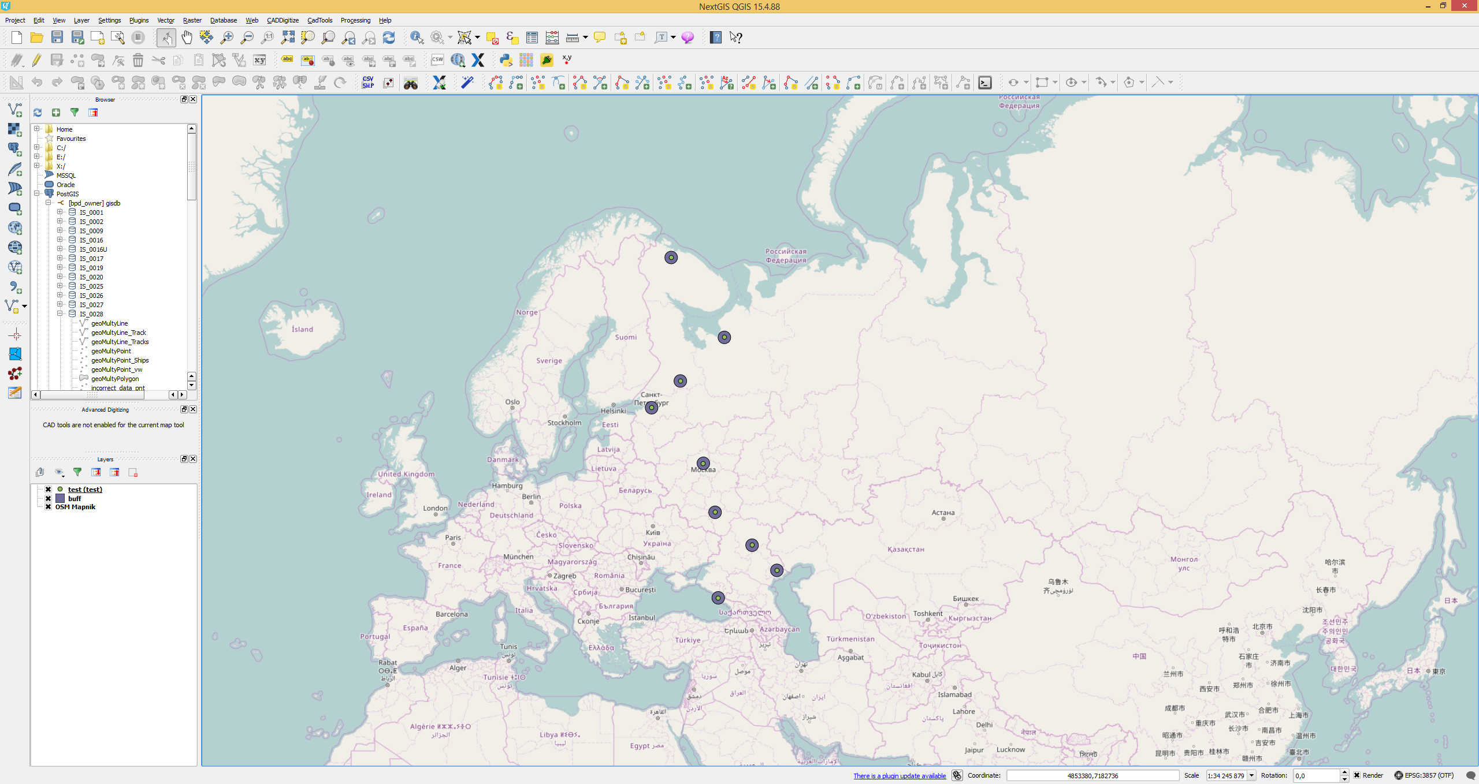Click EPSG:3857 (OTF) CRS button
1479x784 pixels.
click(x=1424, y=775)
